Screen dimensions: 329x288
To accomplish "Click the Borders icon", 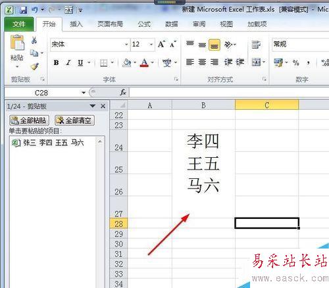I will (103, 63).
